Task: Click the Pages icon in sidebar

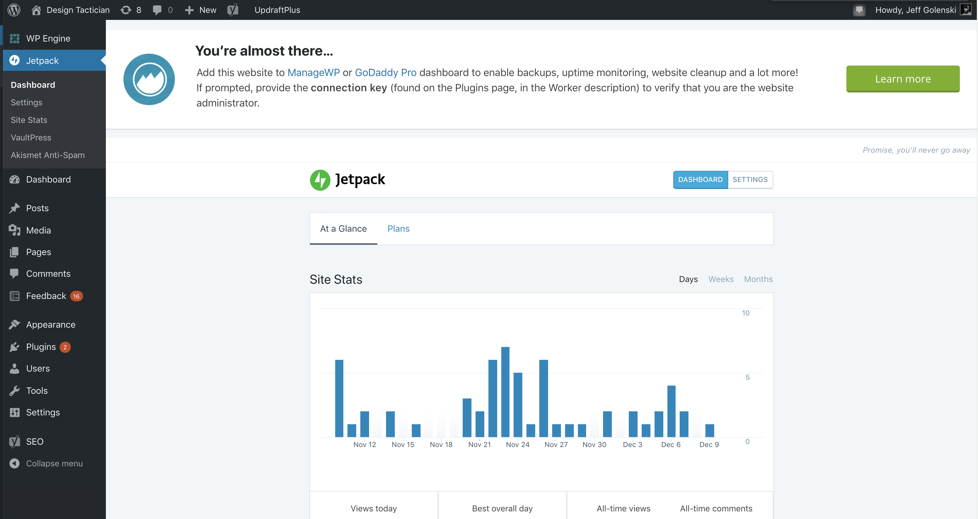Action: (14, 252)
